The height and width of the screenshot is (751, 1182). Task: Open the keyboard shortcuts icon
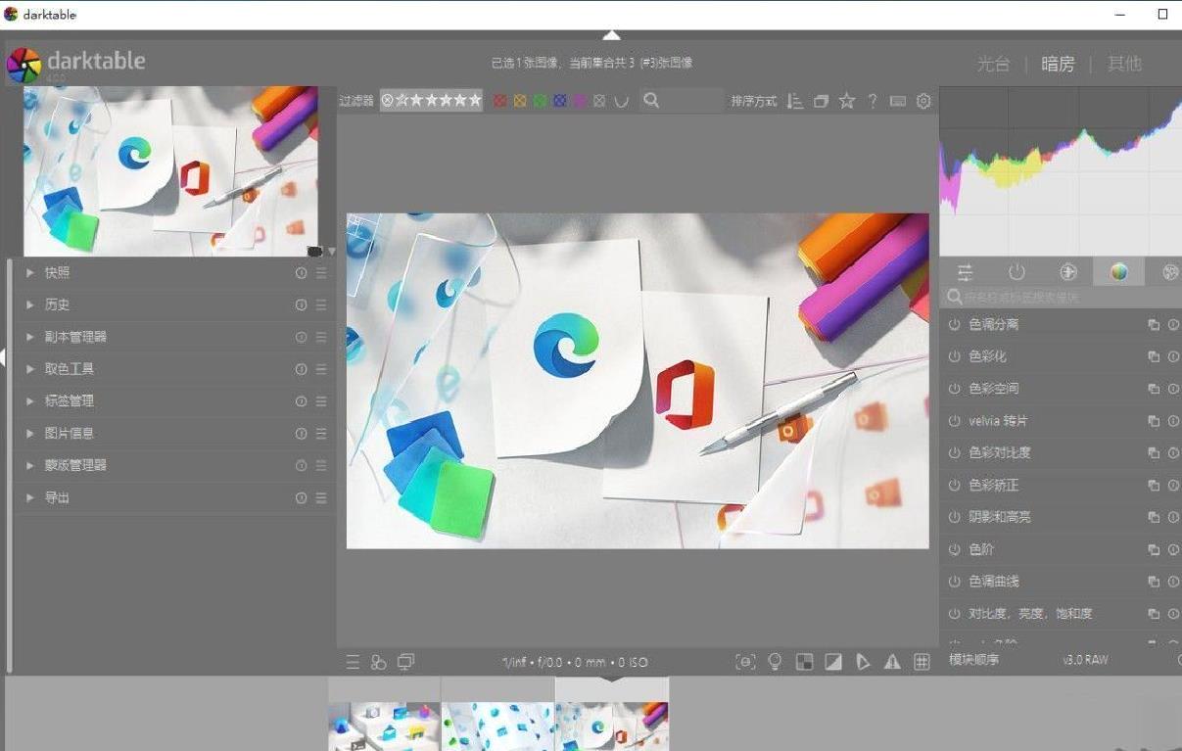pyautogui.click(x=898, y=101)
